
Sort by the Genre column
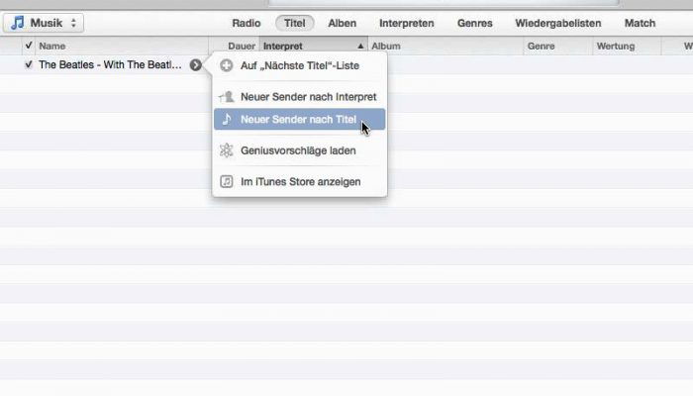click(x=557, y=46)
